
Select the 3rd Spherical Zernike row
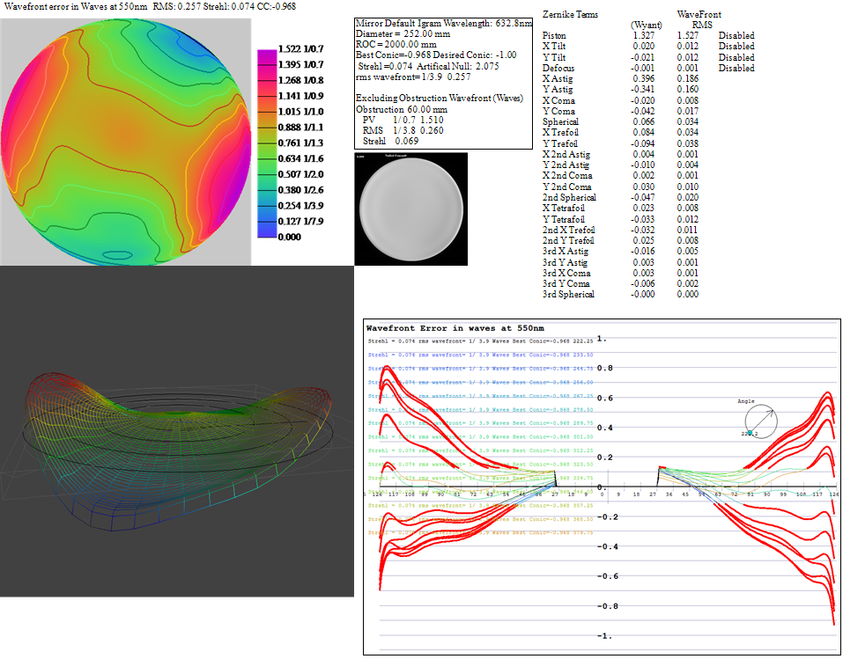pyautogui.click(x=568, y=294)
